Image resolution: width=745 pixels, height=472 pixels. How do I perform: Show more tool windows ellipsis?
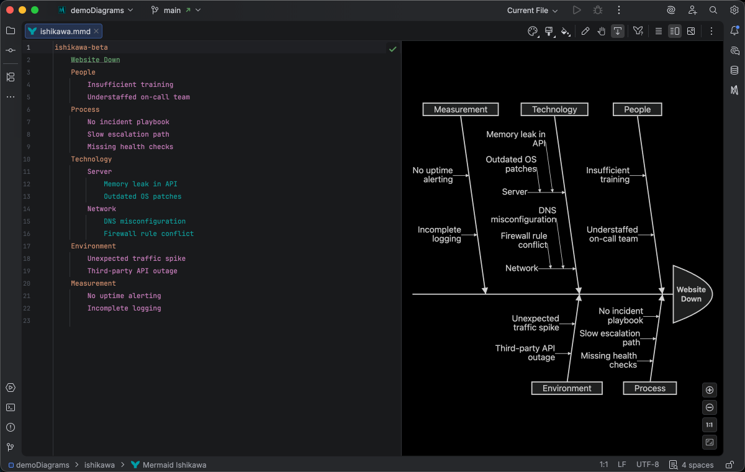click(11, 97)
